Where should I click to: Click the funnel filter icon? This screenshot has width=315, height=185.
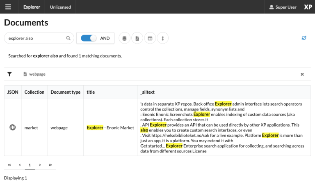[9, 74]
